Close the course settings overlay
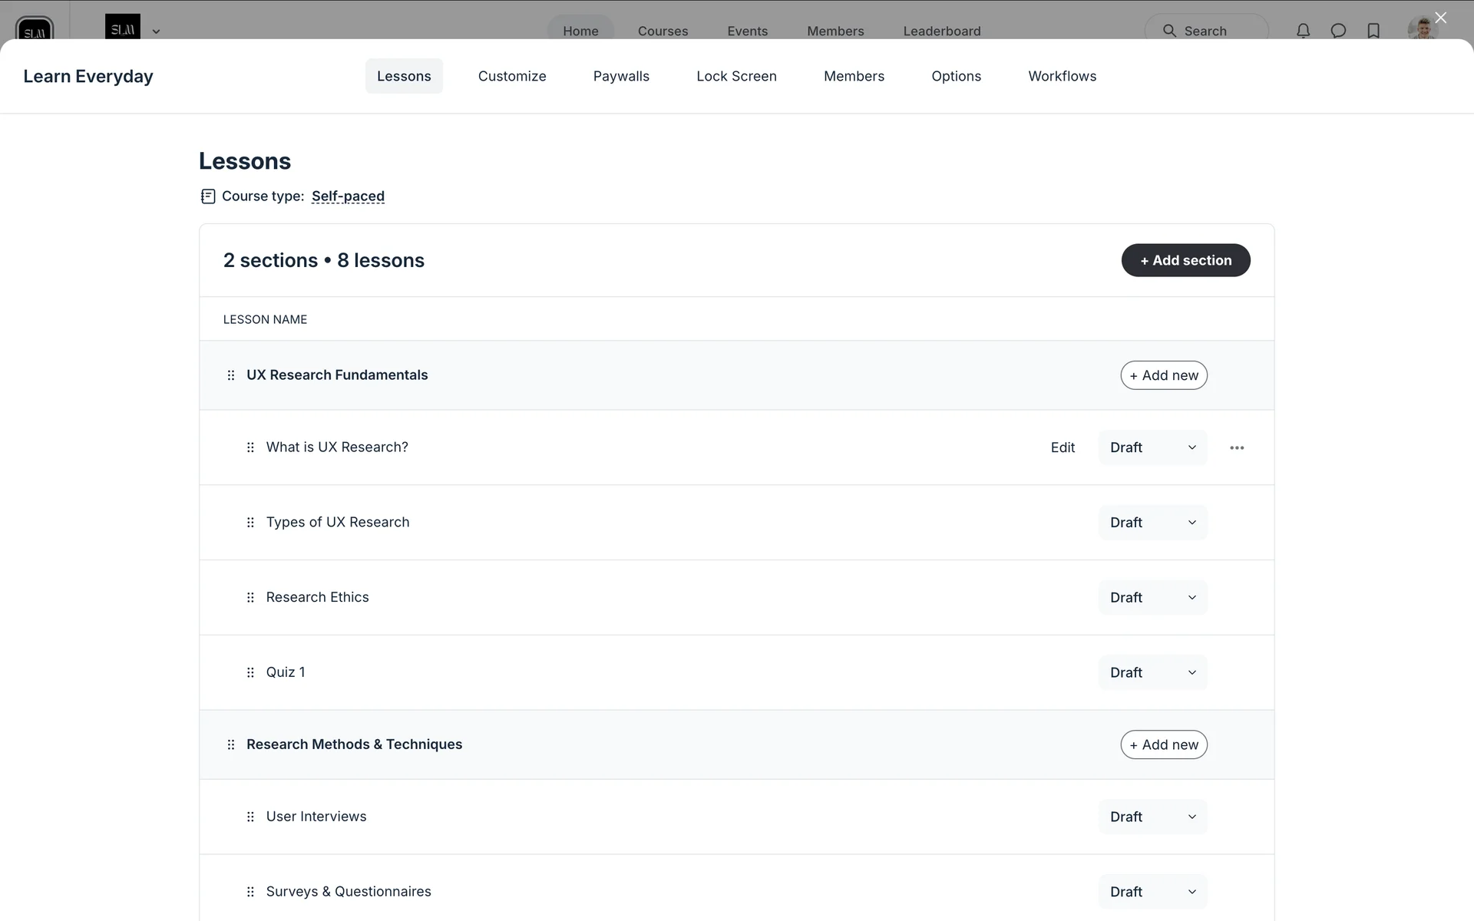Screen dimensions: 1474x921 coord(1440,18)
